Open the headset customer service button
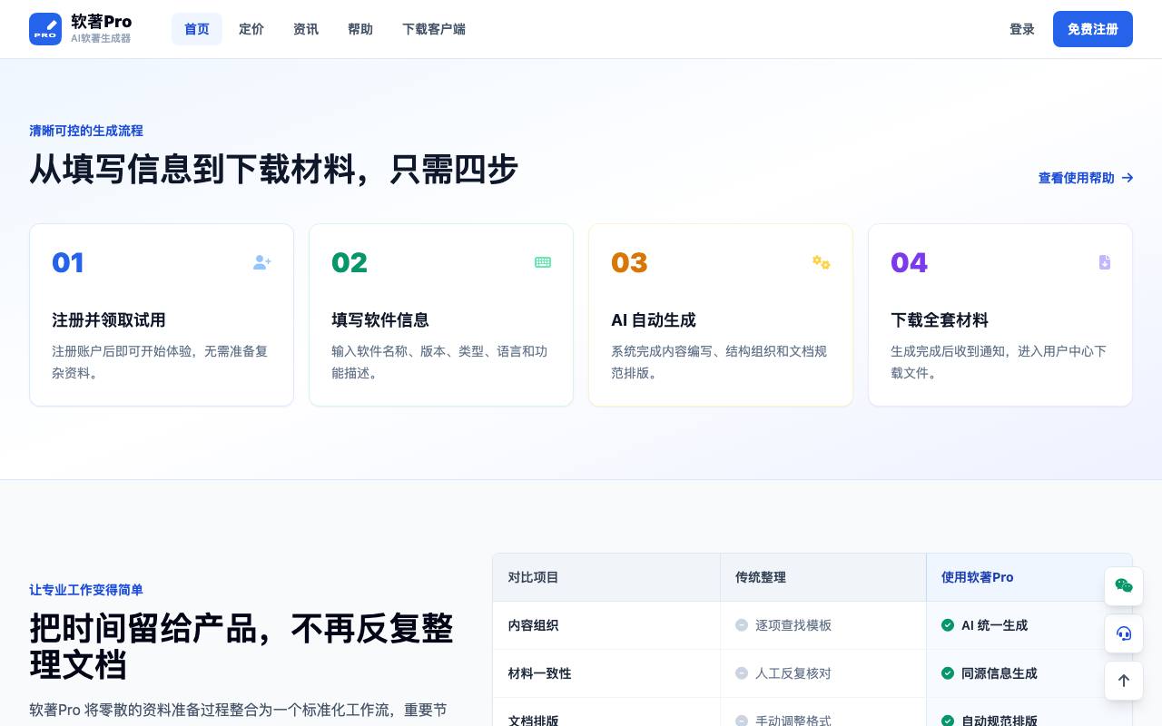 [x=1124, y=633]
